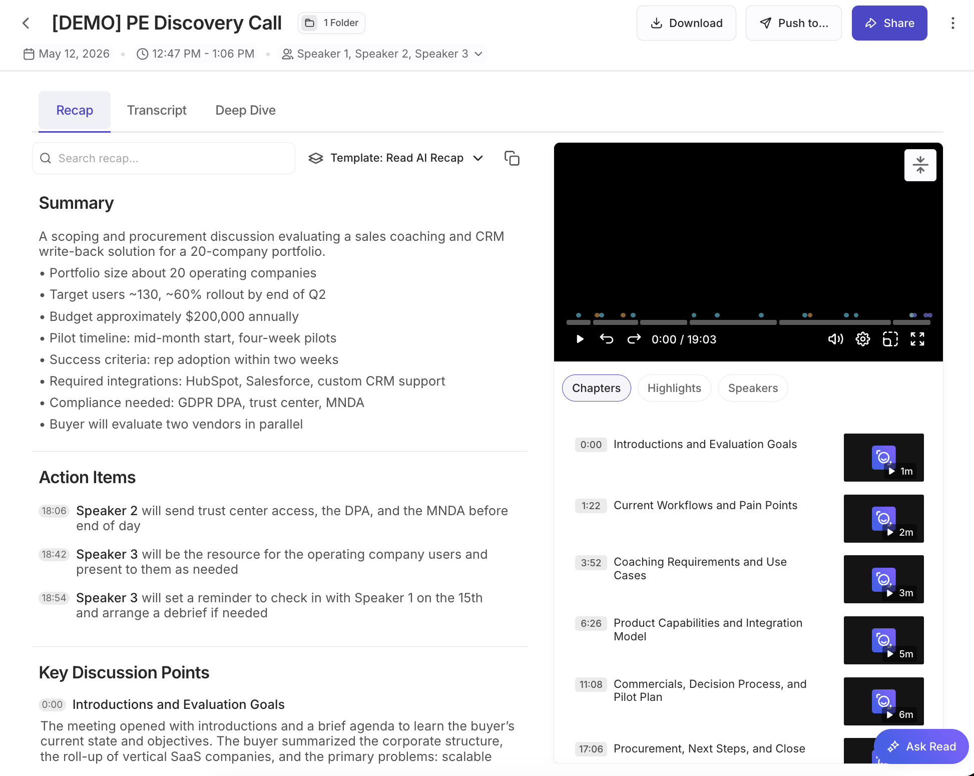Seek on the video progress bar
The width and height of the screenshot is (974, 776).
point(748,322)
